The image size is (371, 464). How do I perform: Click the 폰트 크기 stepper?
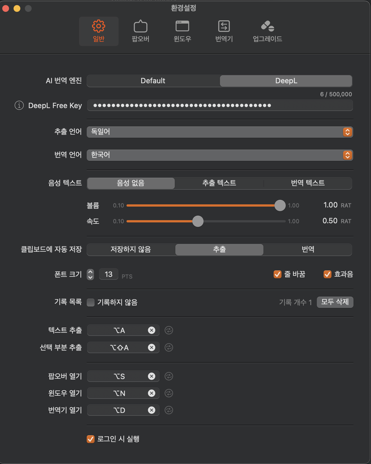90,274
